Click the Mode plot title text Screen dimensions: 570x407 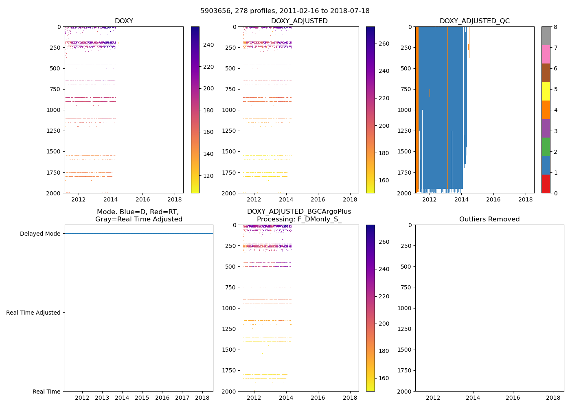click(138, 215)
